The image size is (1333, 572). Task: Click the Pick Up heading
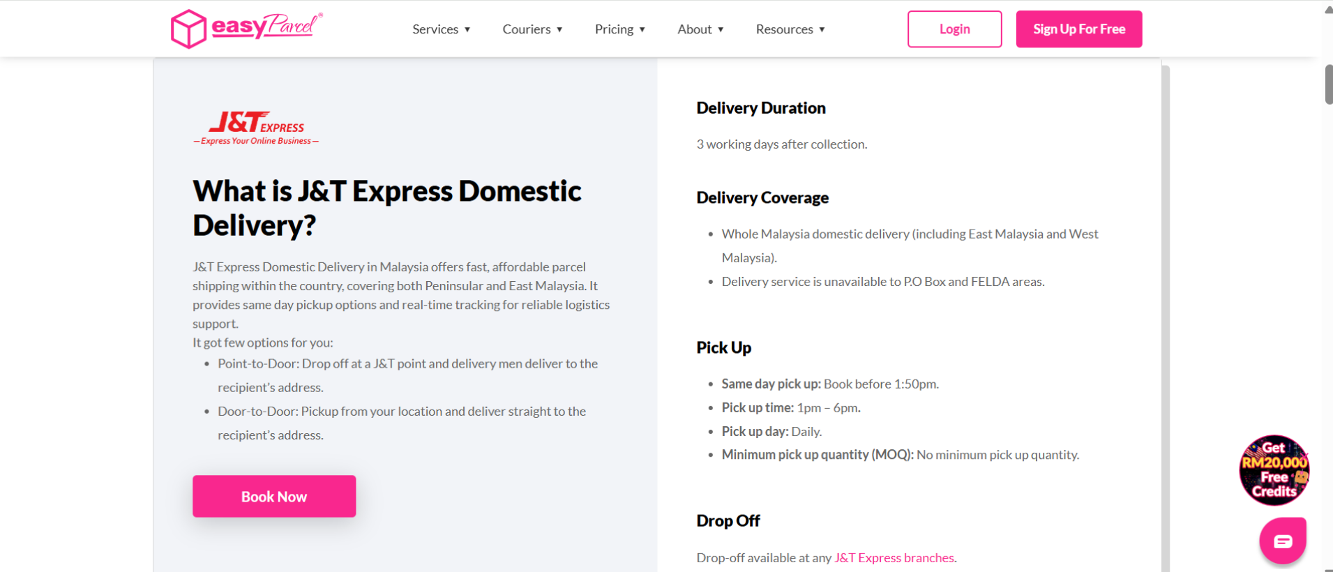pos(724,348)
